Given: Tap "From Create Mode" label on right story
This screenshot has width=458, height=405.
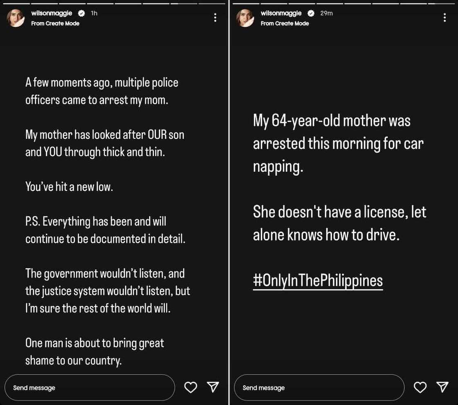Looking at the screenshot, I should coord(285,23).
